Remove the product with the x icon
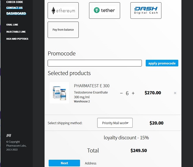 pos(175,93)
